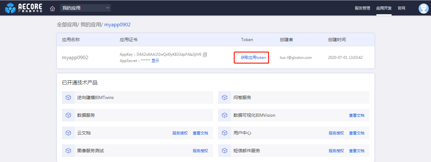This screenshot has width=431, height=162.
Task: Open 服务授权 for 云文档
Action: click(180, 133)
